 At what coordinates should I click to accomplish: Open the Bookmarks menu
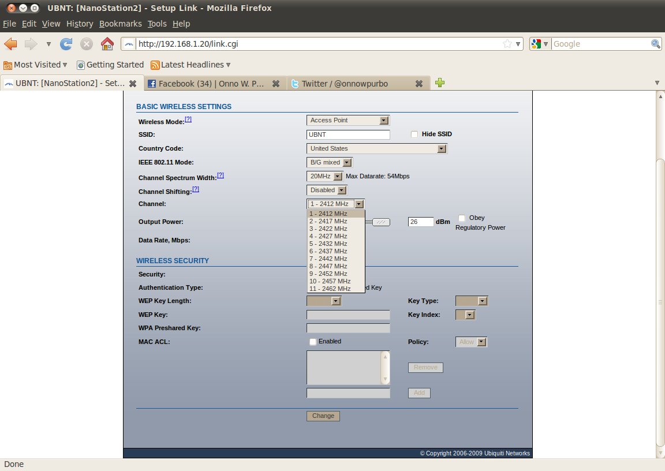click(120, 24)
